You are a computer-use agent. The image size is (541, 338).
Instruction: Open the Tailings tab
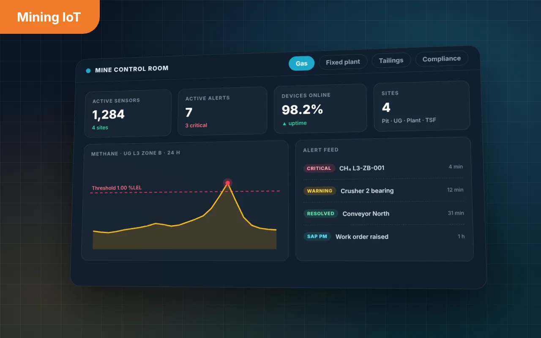tap(391, 60)
